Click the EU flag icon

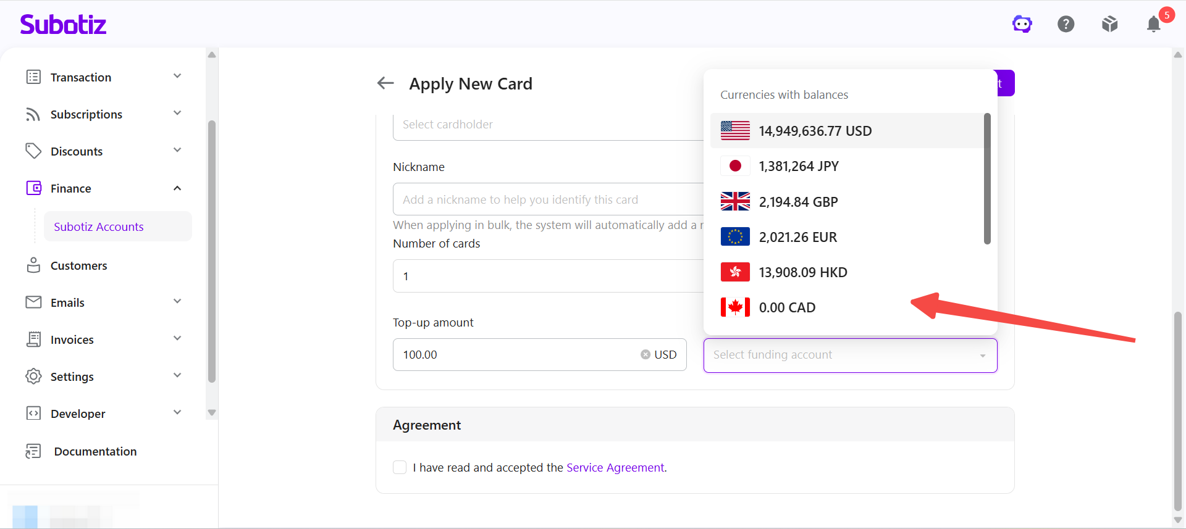tap(735, 236)
